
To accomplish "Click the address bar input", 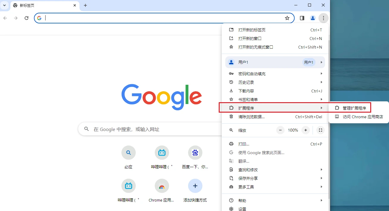I will [164, 18].
